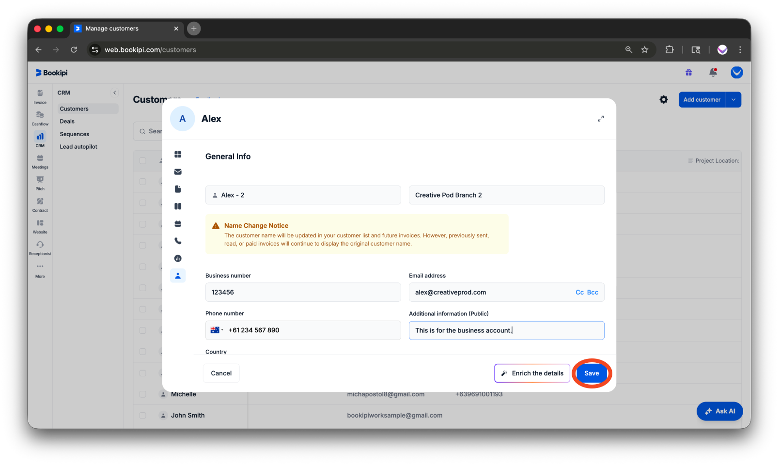Open the phone country flag dropdown
This screenshot has height=465, width=779.
coord(217,330)
